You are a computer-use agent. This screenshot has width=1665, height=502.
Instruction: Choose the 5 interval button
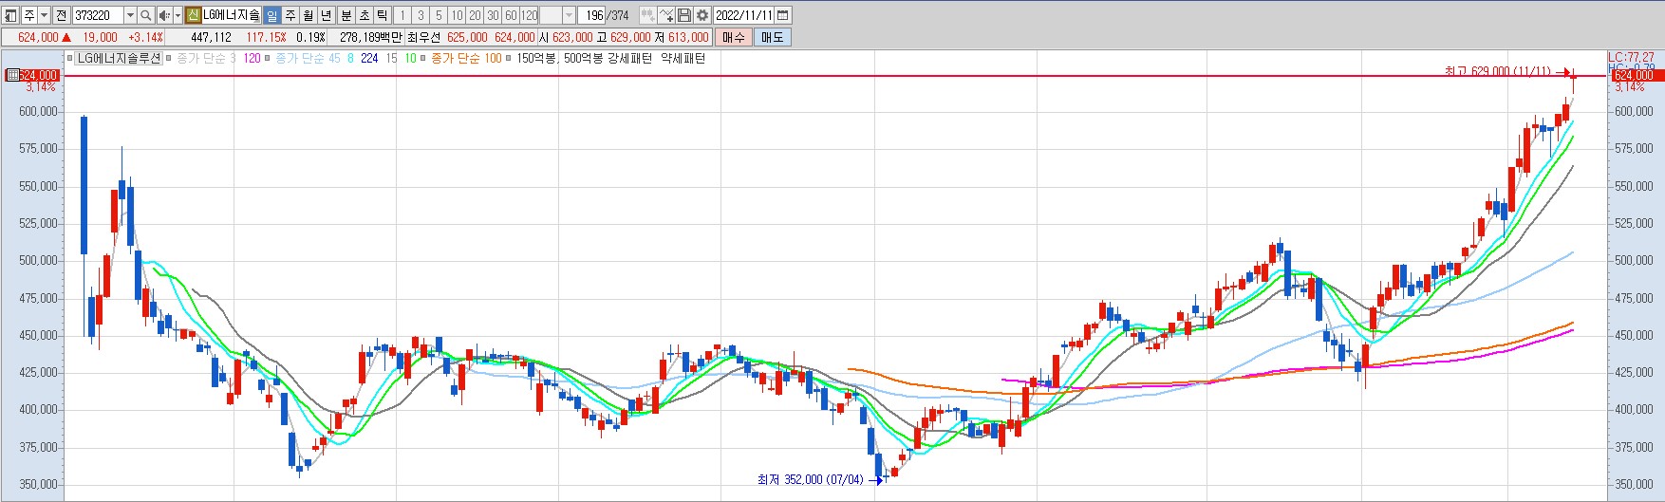[439, 15]
